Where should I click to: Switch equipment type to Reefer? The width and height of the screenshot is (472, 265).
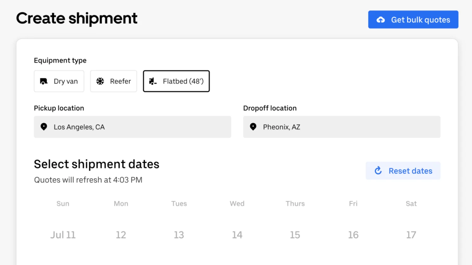(x=113, y=81)
